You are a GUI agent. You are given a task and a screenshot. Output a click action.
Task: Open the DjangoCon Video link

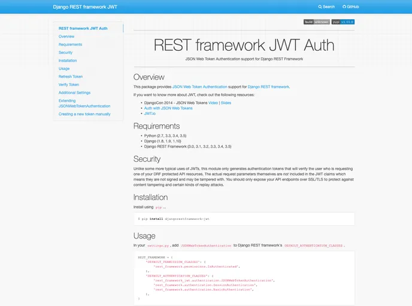213,103
